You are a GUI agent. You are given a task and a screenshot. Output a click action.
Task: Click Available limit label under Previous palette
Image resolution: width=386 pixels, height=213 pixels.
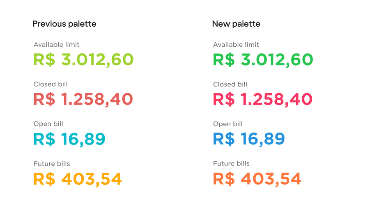[56, 44]
